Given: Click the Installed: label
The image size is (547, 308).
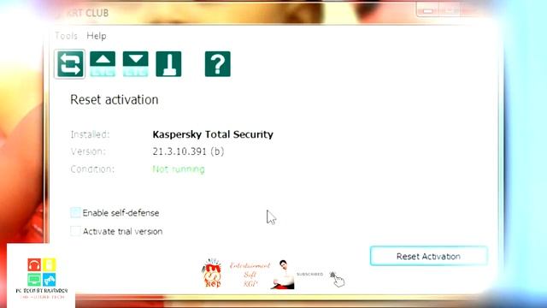Looking at the screenshot, I should pyautogui.click(x=90, y=134).
